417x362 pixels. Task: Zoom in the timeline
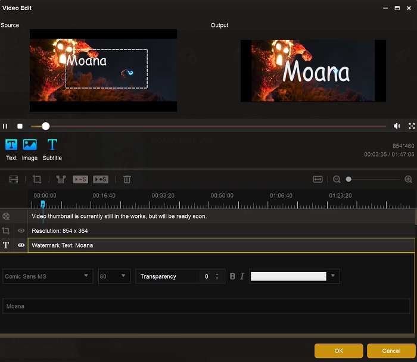click(408, 179)
